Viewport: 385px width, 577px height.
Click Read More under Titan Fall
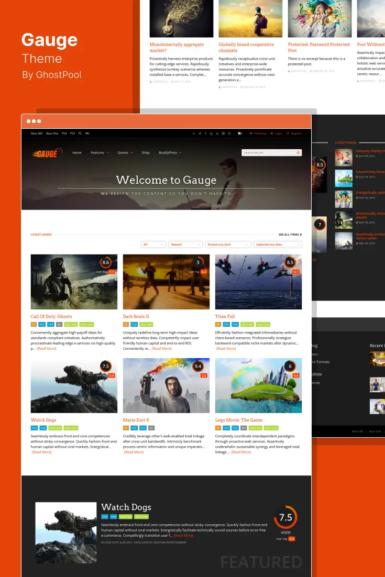[226, 349]
